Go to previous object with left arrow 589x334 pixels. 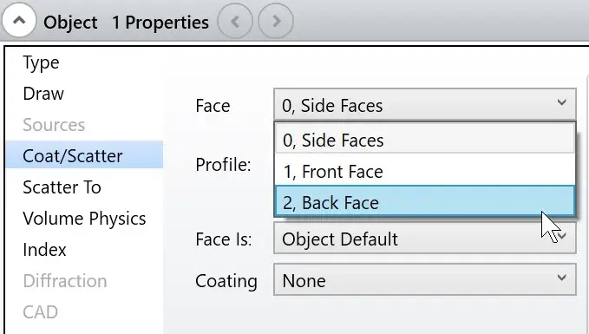tap(235, 21)
